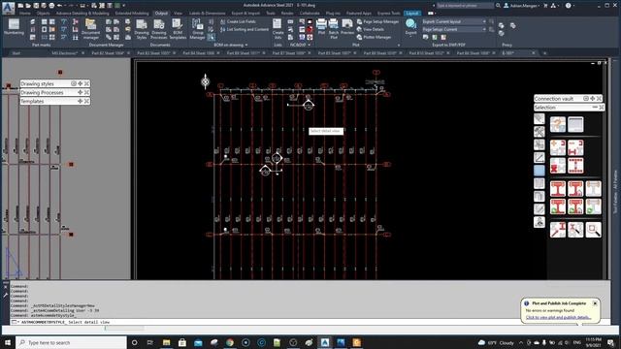The image size is (621, 349).
Task: Expand the NC&DXF panel dropdown
Action: tap(309, 46)
